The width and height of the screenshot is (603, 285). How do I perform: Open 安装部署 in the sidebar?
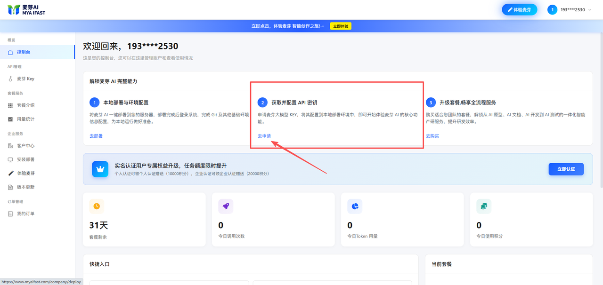click(37, 159)
